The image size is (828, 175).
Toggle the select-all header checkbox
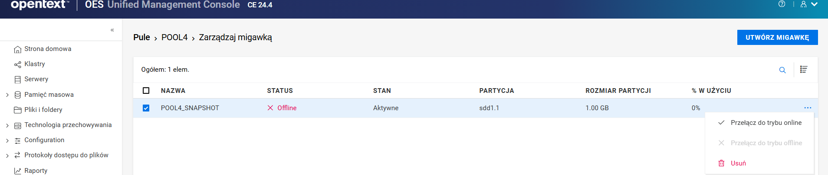pyautogui.click(x=146, y=91)
